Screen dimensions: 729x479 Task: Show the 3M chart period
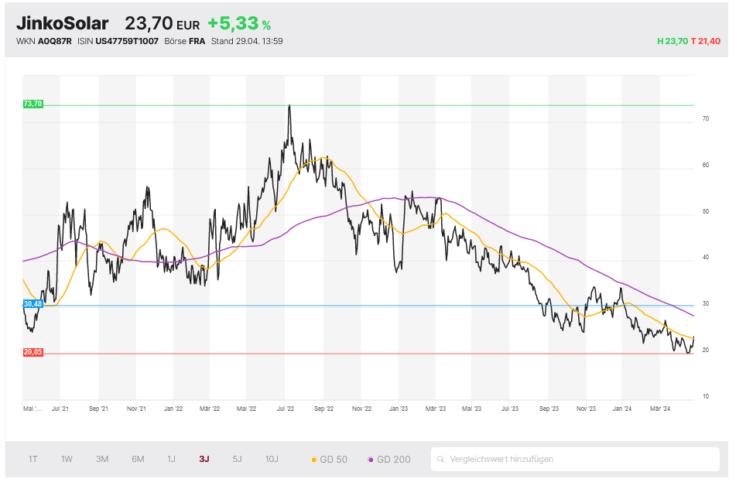pos(102,459)
